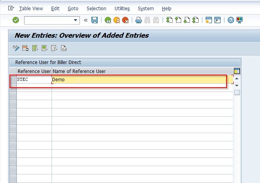The image size is (260, 183).
Task: Go to Previous Page icon
Action: pos(178,20)
